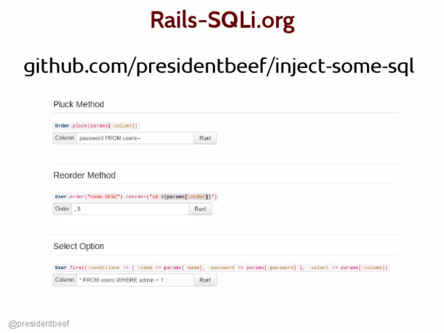This screenshot has width=444, height=333.
Task: Click the Select Option heading
Action: [x=79, y=246]
